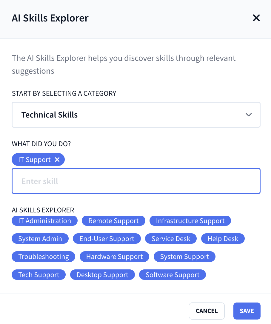This screenshot has width=271, height=324.
Task: Choose the Infrastructure Support skill chip
Action: pyautogui.click(x=190, y=221)
